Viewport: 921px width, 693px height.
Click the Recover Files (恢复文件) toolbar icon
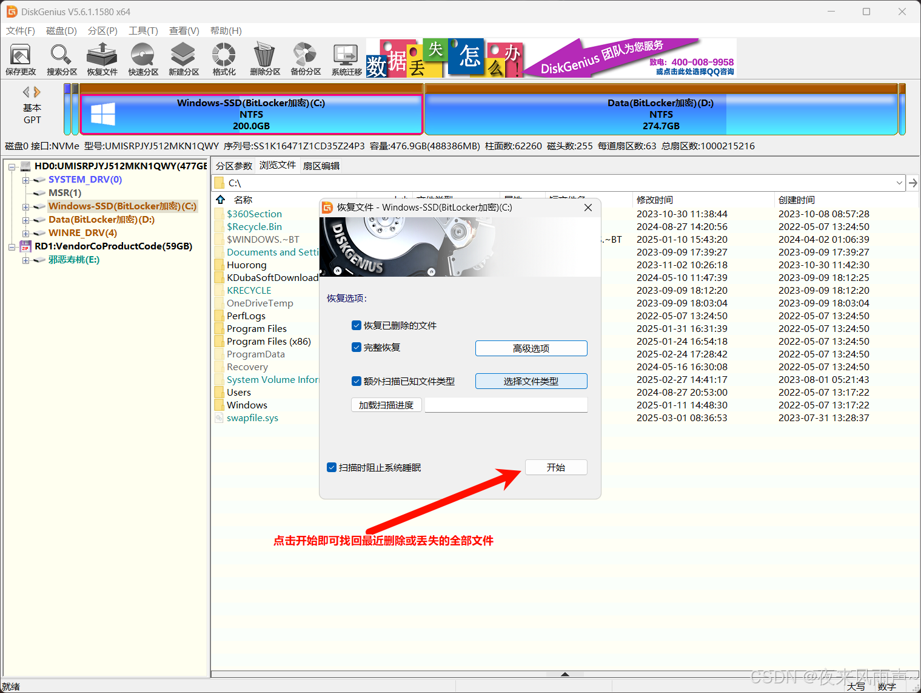102,59
